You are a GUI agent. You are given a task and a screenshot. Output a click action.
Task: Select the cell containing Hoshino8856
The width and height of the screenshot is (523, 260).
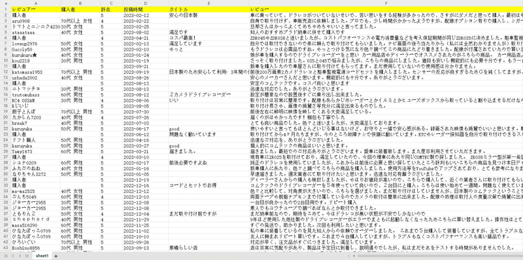pos(35,248)
